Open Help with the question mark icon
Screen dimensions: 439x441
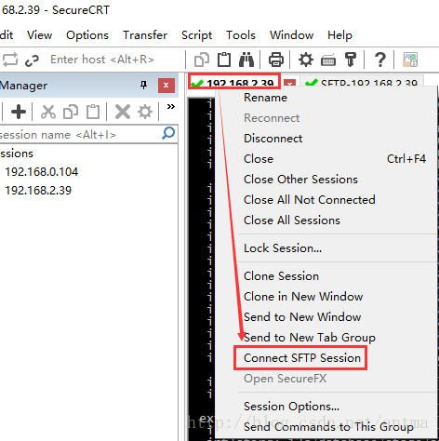pyautogui.click(x=380, y=60)
